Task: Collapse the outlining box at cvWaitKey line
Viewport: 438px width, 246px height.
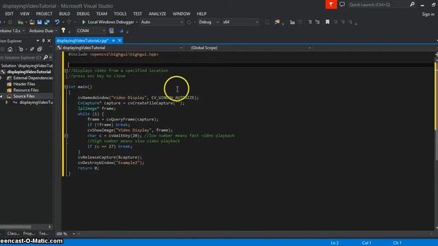Action: 66,135
